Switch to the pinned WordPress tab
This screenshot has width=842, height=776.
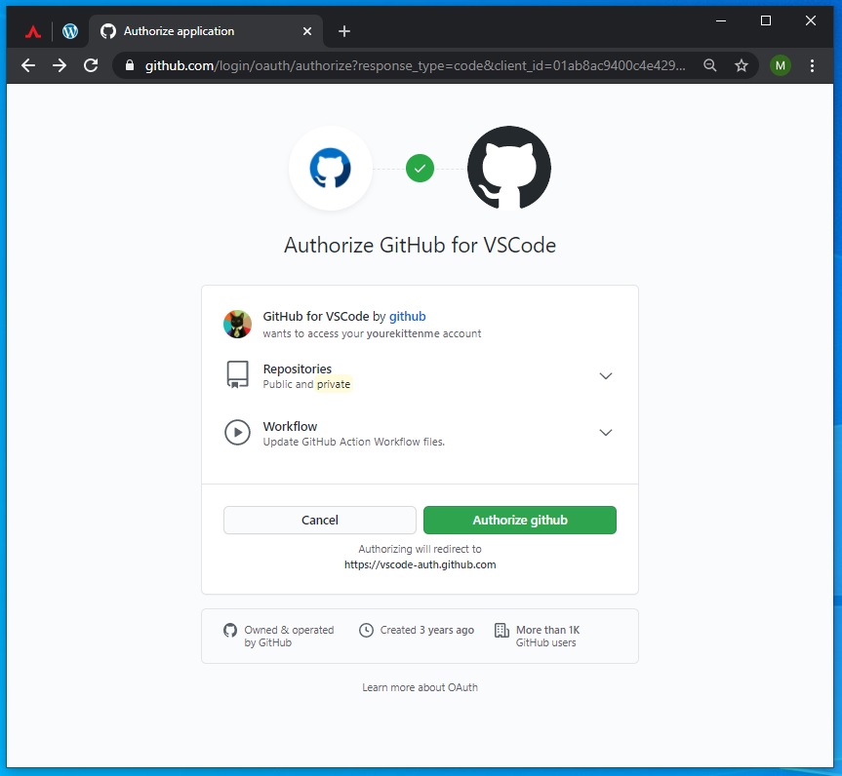click(70, 31)
